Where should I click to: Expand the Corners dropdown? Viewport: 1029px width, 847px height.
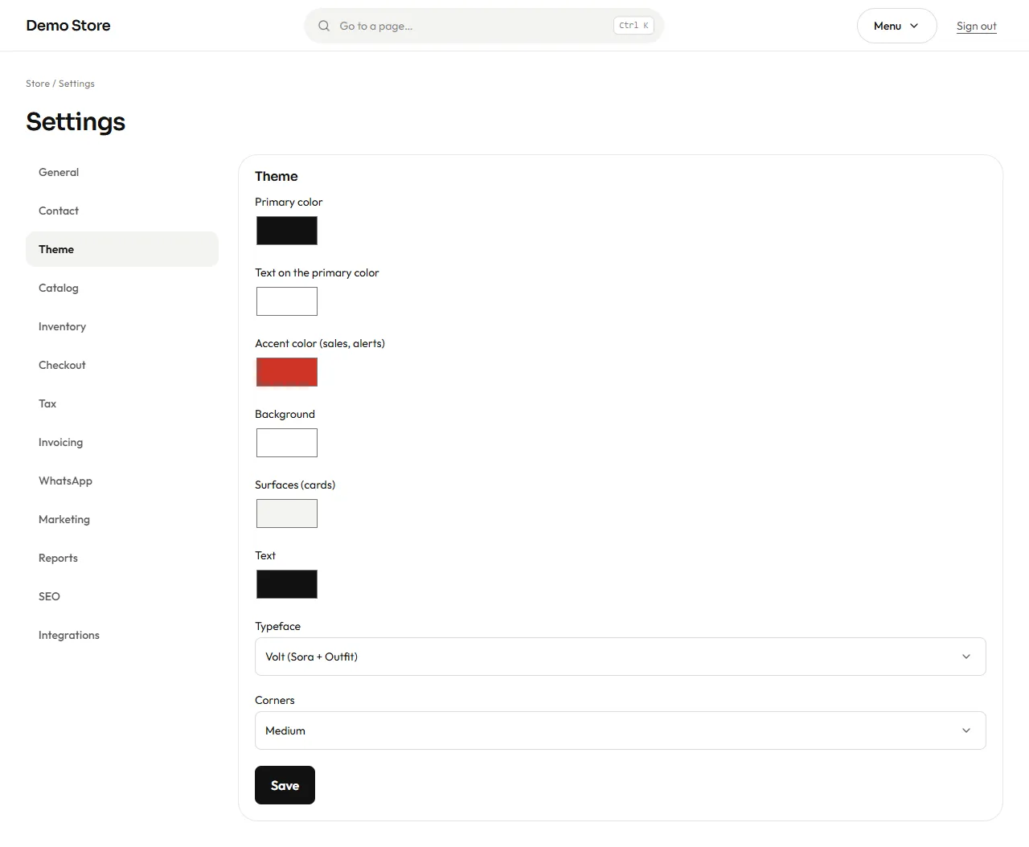tap(620, 730)
